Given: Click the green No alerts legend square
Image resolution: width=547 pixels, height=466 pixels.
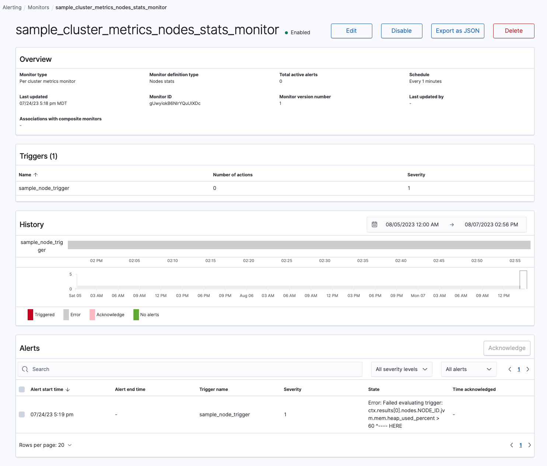Looking at the screenshot, I should coord(136,315).
